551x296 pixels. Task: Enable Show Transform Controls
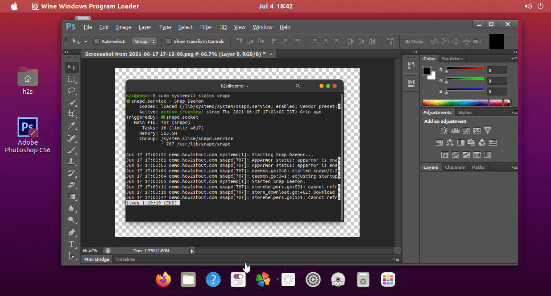tap(168, 41)
